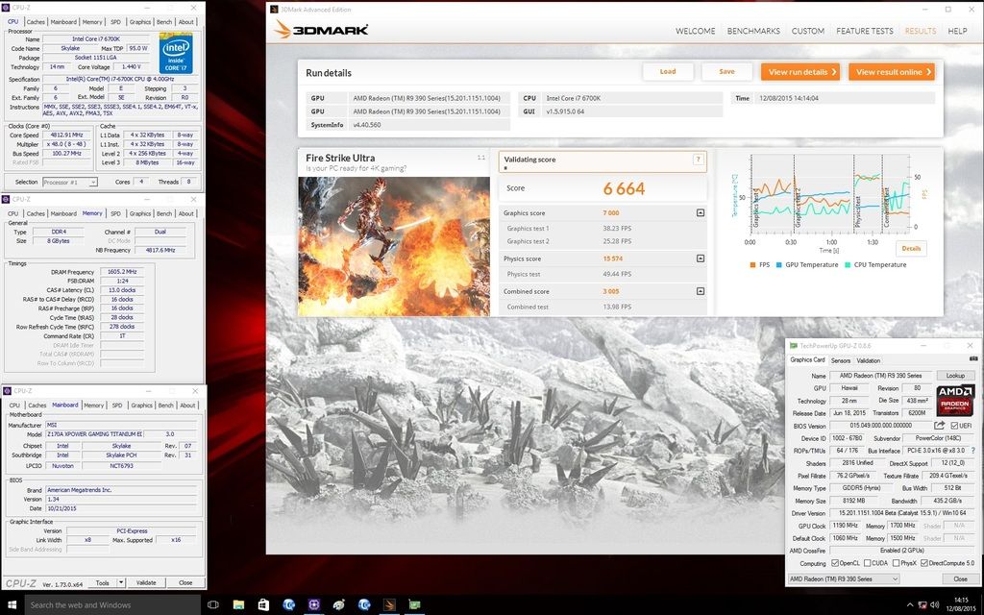The height and width of the screenshot is (615, 984).
Task: Open the BENCHMARKS section in 3DMark
Action: click(x=753, y=31)
